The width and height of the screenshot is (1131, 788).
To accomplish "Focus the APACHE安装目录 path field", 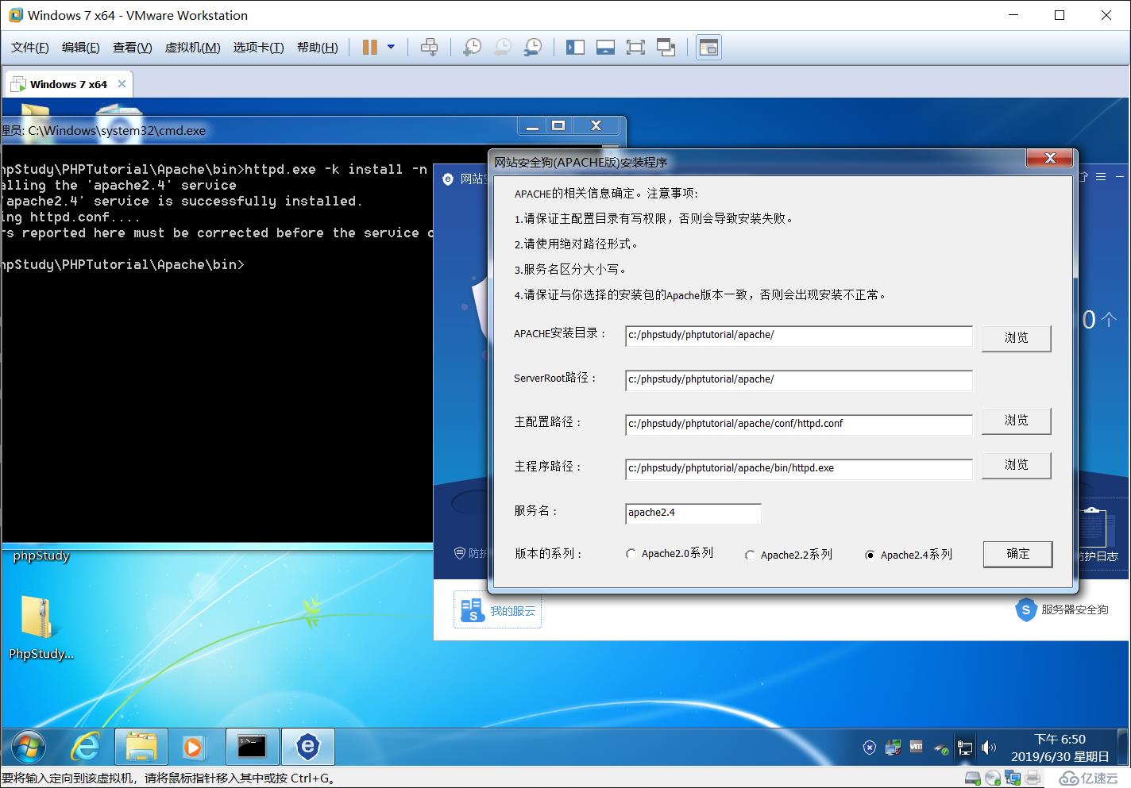I will [x=799, y=336].
